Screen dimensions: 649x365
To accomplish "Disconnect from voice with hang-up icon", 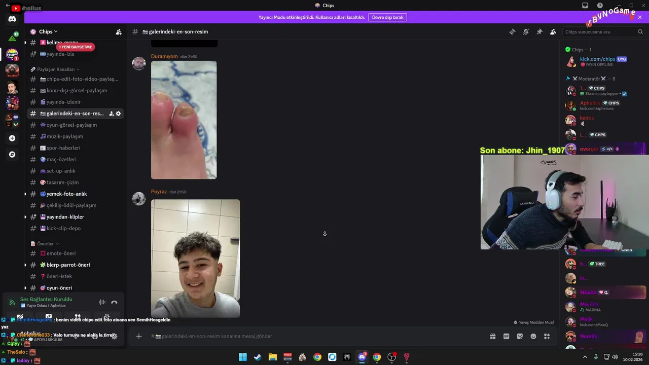I will click(x=114, y=302).
